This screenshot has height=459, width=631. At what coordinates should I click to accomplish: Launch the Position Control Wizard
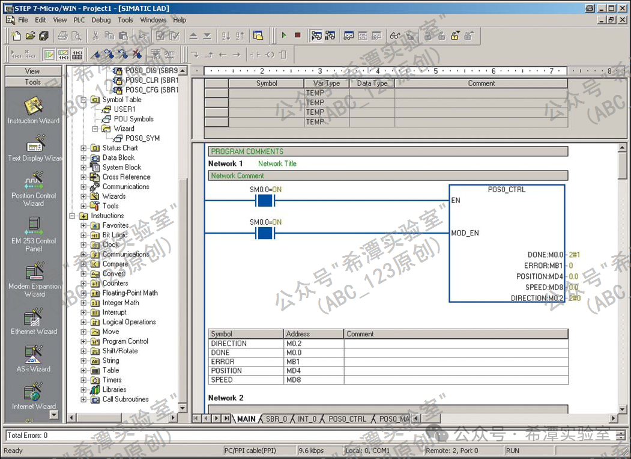coord(34,189)
